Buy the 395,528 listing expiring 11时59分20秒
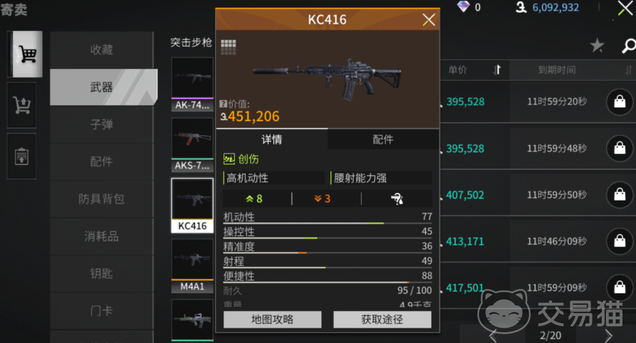The height and width of the screenshot is (343, 636). pos(619,102)
